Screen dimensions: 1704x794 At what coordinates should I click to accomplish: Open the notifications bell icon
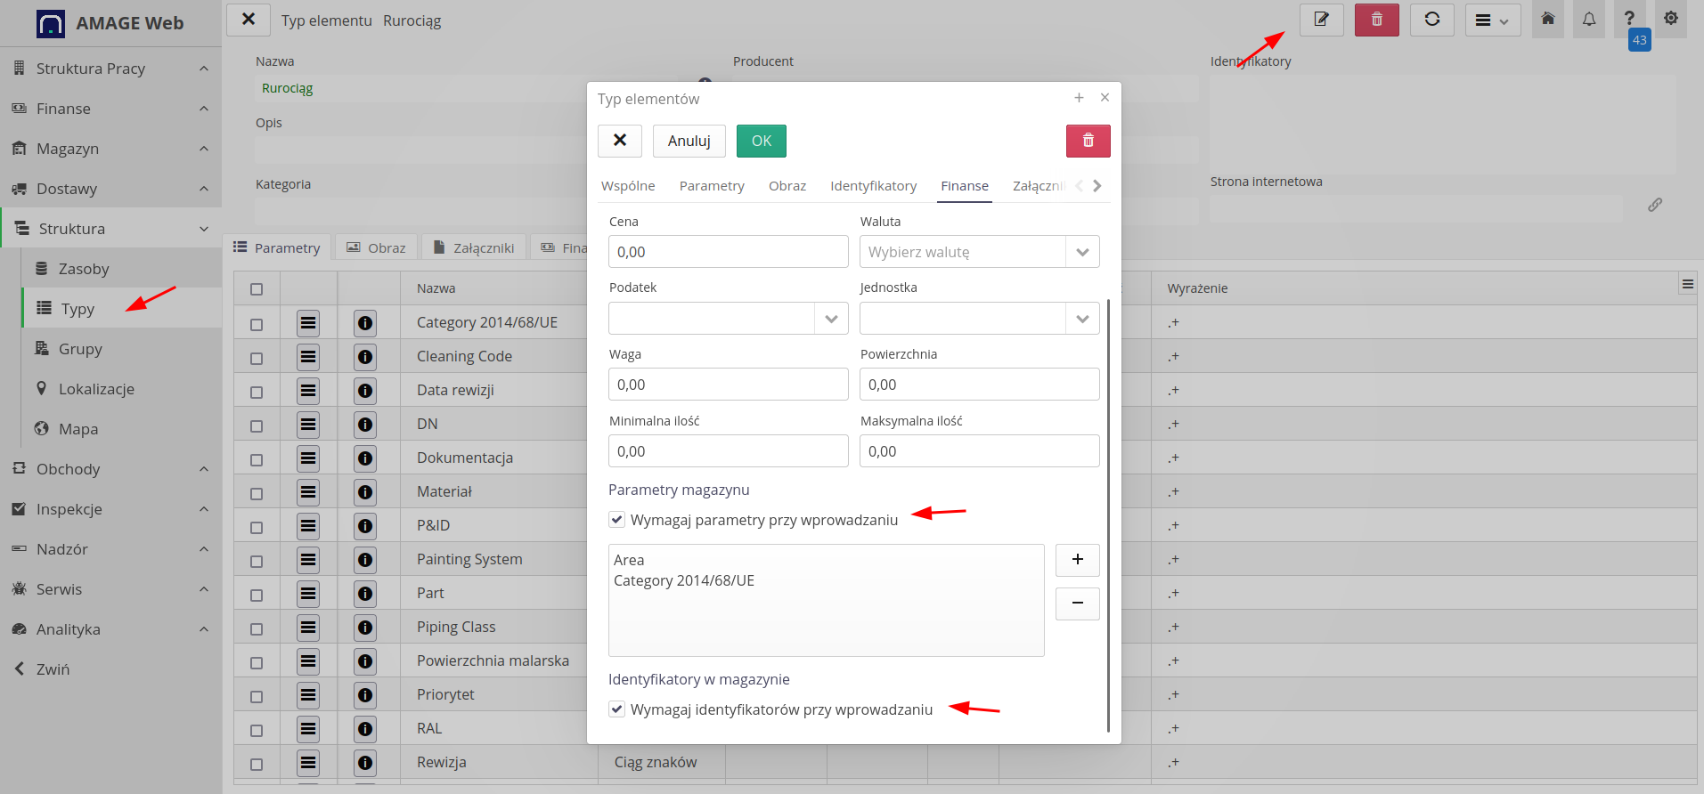[x=1589, y=20]
